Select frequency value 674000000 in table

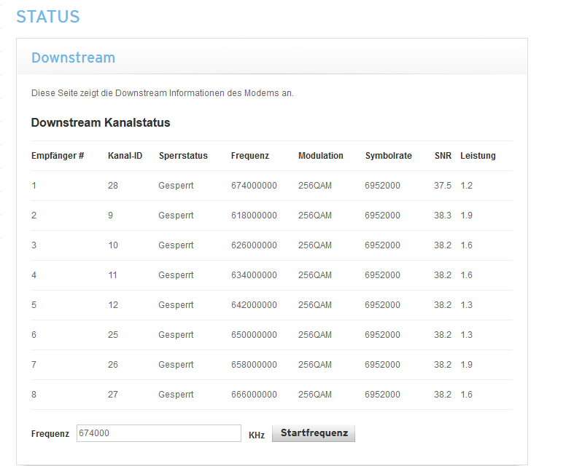pos(254,186)
